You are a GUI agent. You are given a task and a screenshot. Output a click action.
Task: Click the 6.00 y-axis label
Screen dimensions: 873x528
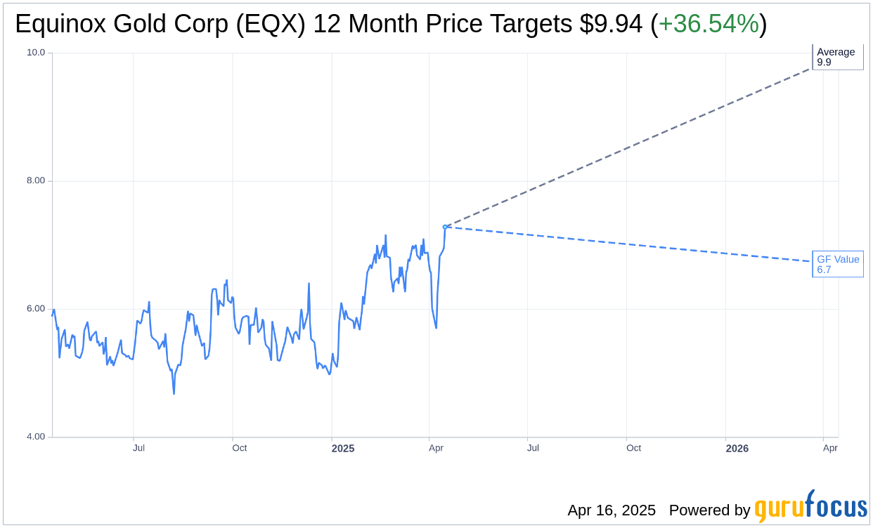pyautogui.click(x=35, y=309)
